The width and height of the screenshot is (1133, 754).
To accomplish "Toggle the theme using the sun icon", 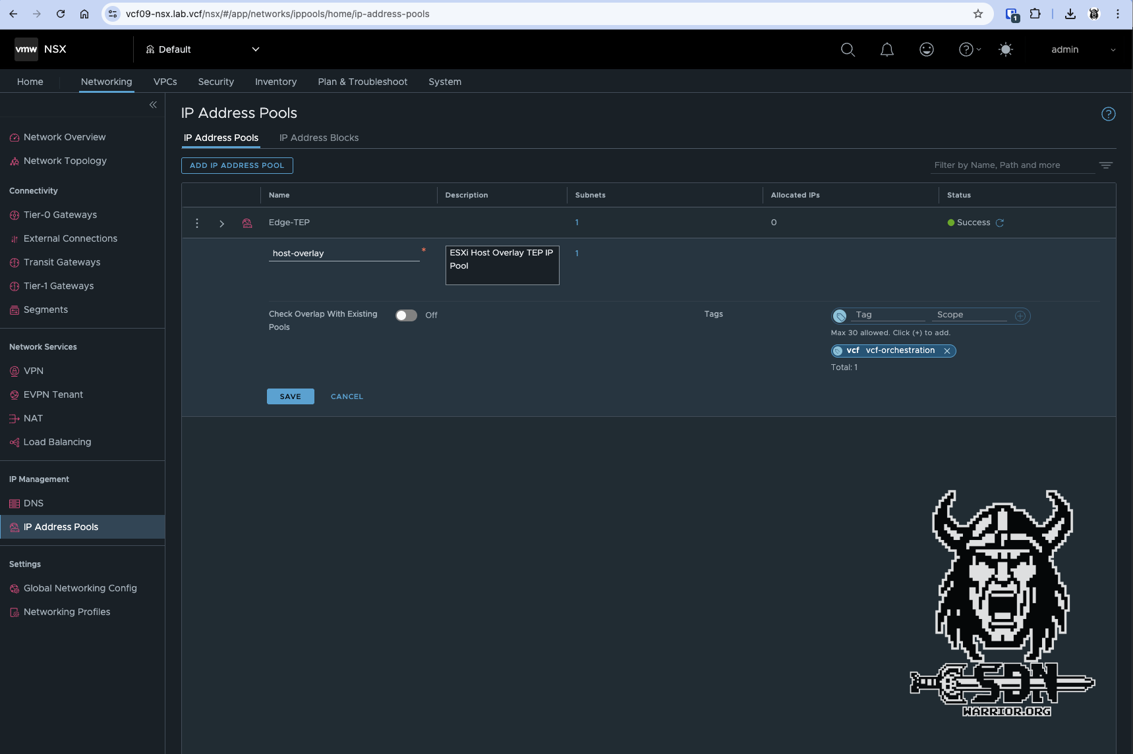I will [x=1006, y=49].
